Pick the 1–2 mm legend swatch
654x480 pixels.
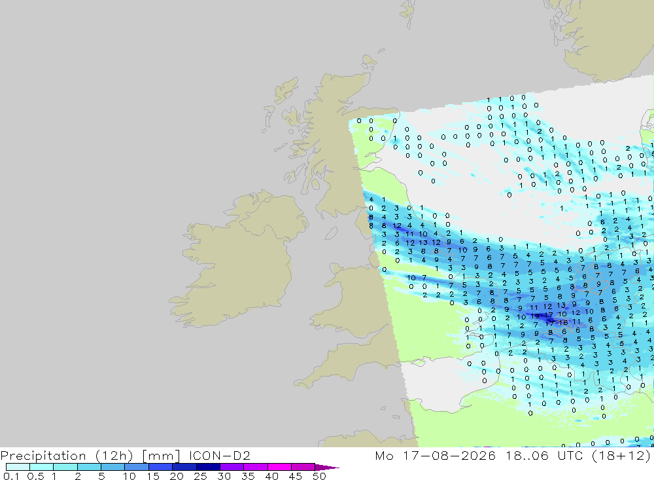click(x=65, y=467)
